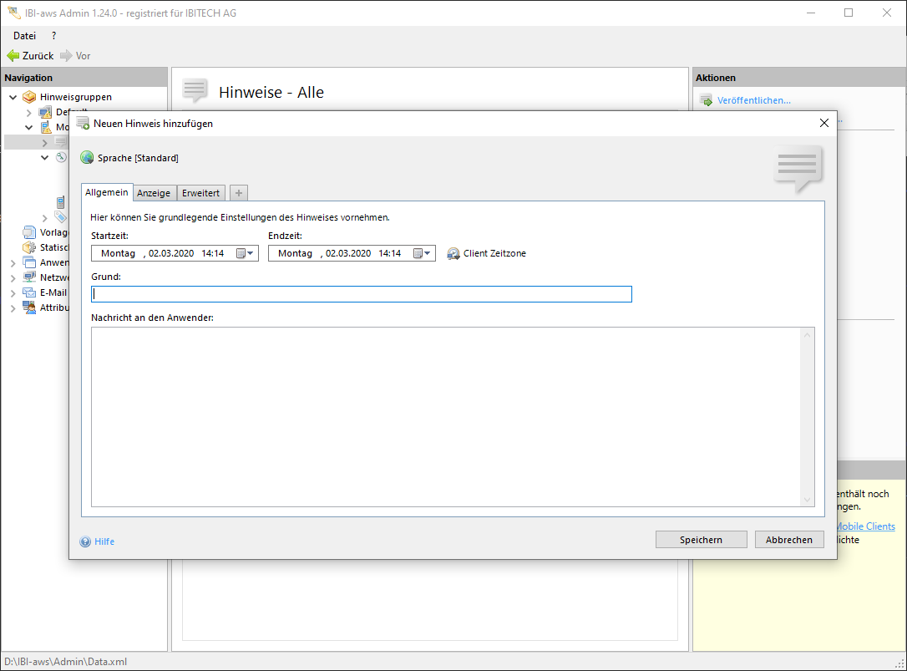The height and width of the screenshot is (671, 907).
Task: Click the Sprache globe icon
Action: pyautogui.click(x=87, y=158)
